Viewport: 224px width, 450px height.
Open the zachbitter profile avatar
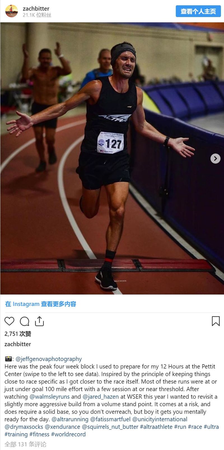coord(11,11)
